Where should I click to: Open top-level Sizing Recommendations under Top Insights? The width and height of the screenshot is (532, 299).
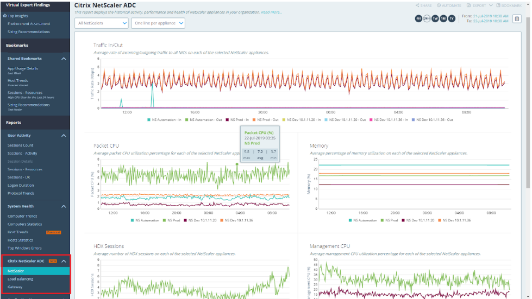28,32
